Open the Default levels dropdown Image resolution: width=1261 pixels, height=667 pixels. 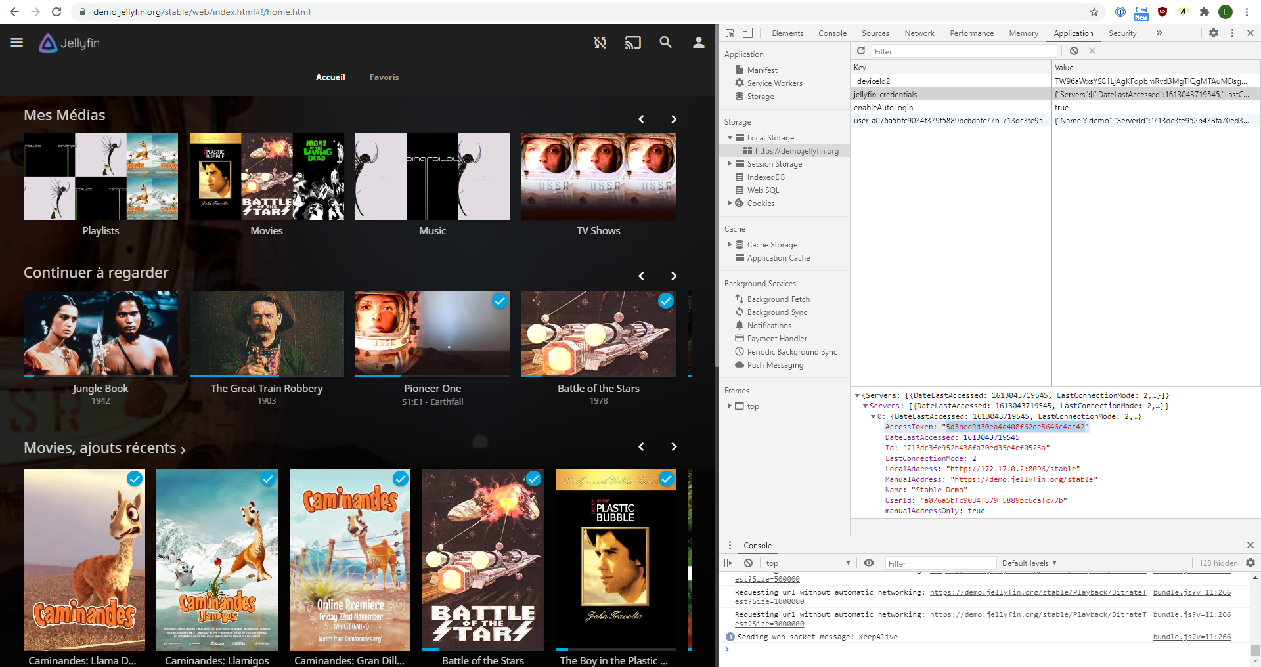click(1029, 563)
